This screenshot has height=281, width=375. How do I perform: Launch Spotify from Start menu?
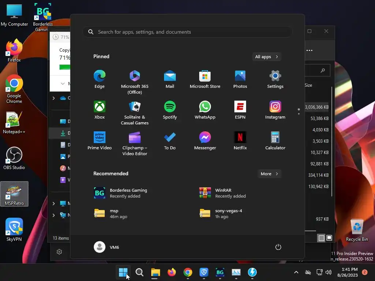[x=170, y=110]
